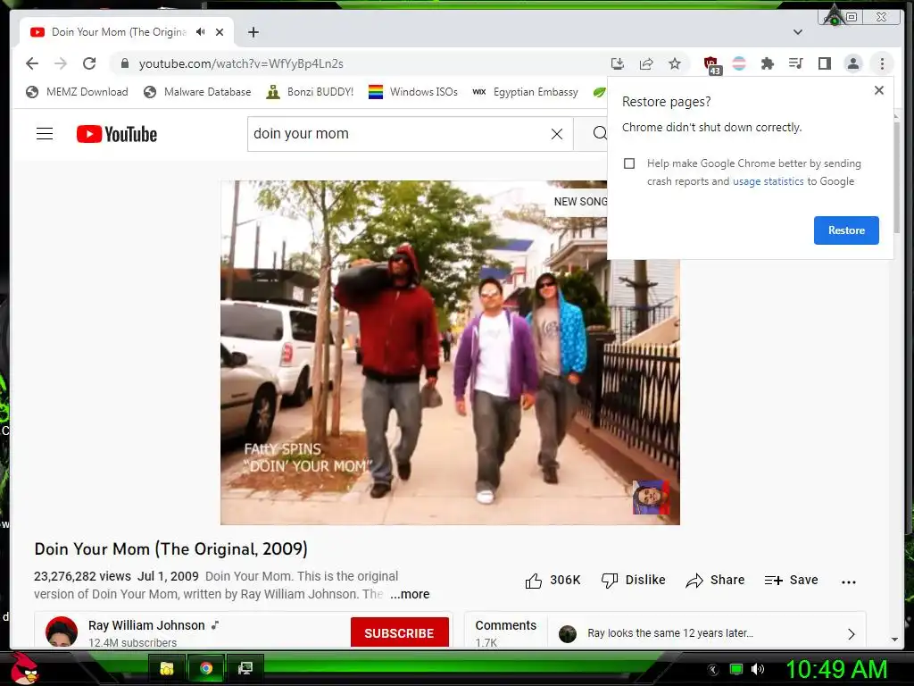Expand the system tray hidden icons arrow
914x686 pixels.
(712, 670)
